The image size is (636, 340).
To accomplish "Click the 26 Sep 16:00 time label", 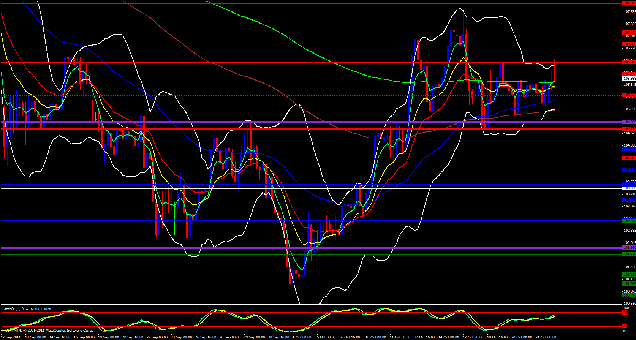I will [x=206, y=337].
